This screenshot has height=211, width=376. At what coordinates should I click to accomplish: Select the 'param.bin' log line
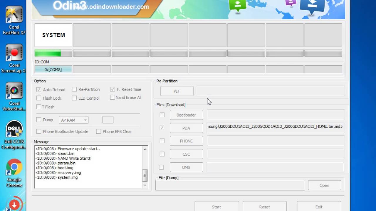pyautogui.click(x=56, y=163)
